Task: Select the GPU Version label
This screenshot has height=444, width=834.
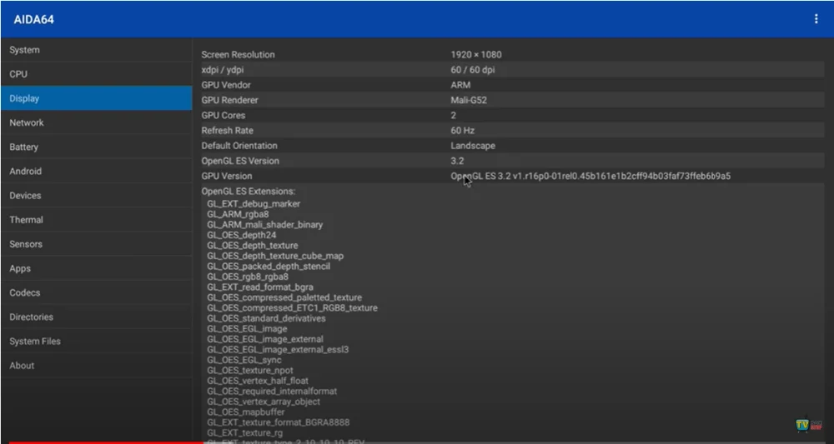Action: [x=227, y=176]
